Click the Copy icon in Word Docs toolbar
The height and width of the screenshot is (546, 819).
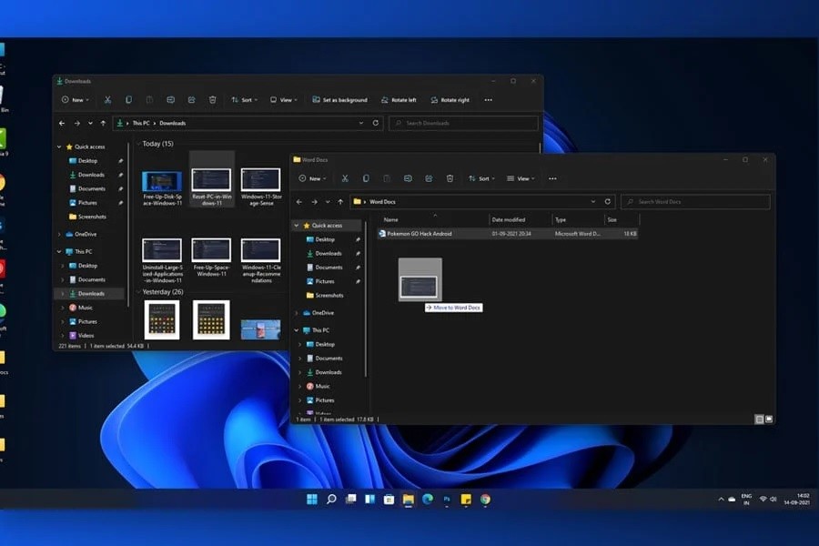tap(366, 178)
